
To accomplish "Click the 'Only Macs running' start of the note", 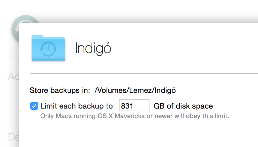I will pos(68,116).
